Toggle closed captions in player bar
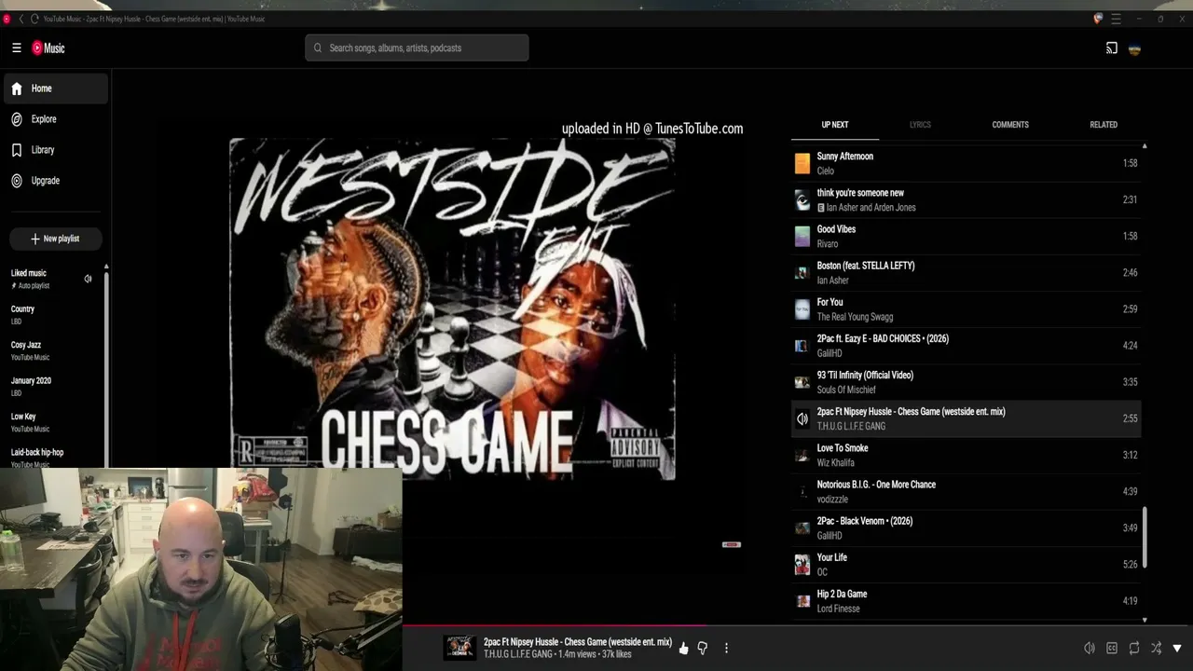The height and width of the screenshot is (671, 1193). [1112, 649]
